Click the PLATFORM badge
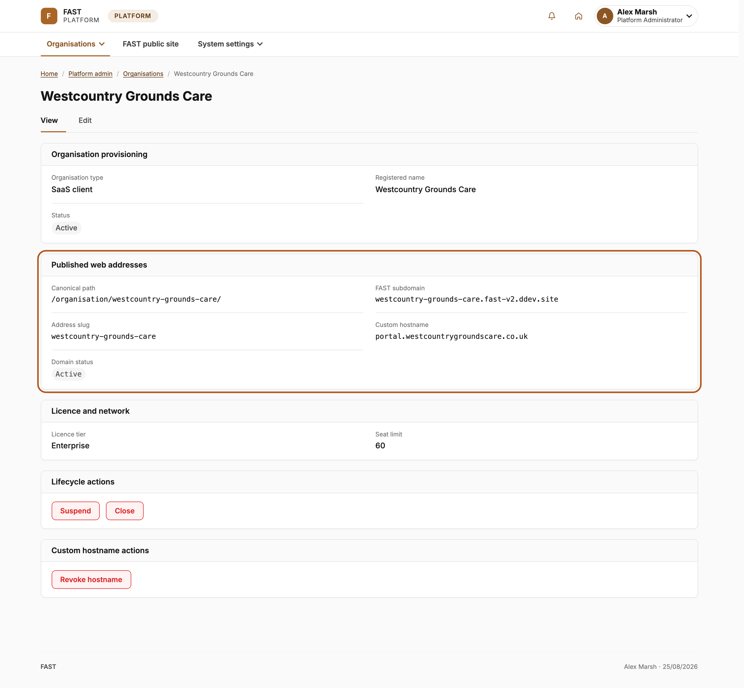Viewport: 744px width, 688px height. [x=133, y=16]
